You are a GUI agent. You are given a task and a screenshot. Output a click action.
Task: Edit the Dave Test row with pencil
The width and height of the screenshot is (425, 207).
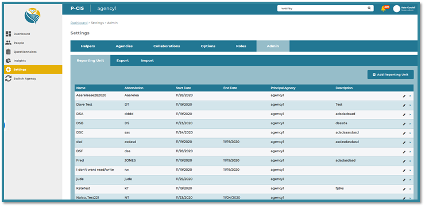tap(404, 105)
